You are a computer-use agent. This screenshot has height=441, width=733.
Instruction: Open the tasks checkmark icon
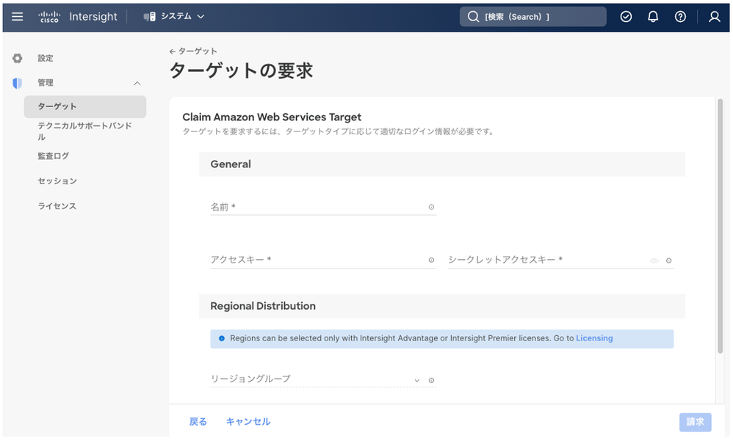626,17
